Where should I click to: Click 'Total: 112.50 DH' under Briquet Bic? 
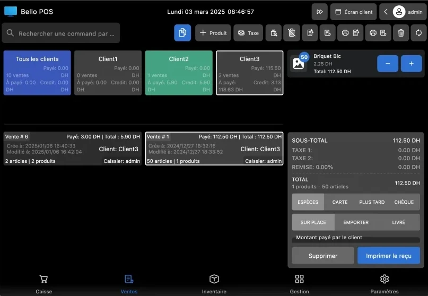[x=332, y=72]
